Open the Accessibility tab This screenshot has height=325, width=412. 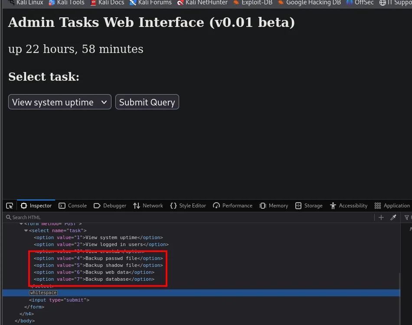(349, 206)
